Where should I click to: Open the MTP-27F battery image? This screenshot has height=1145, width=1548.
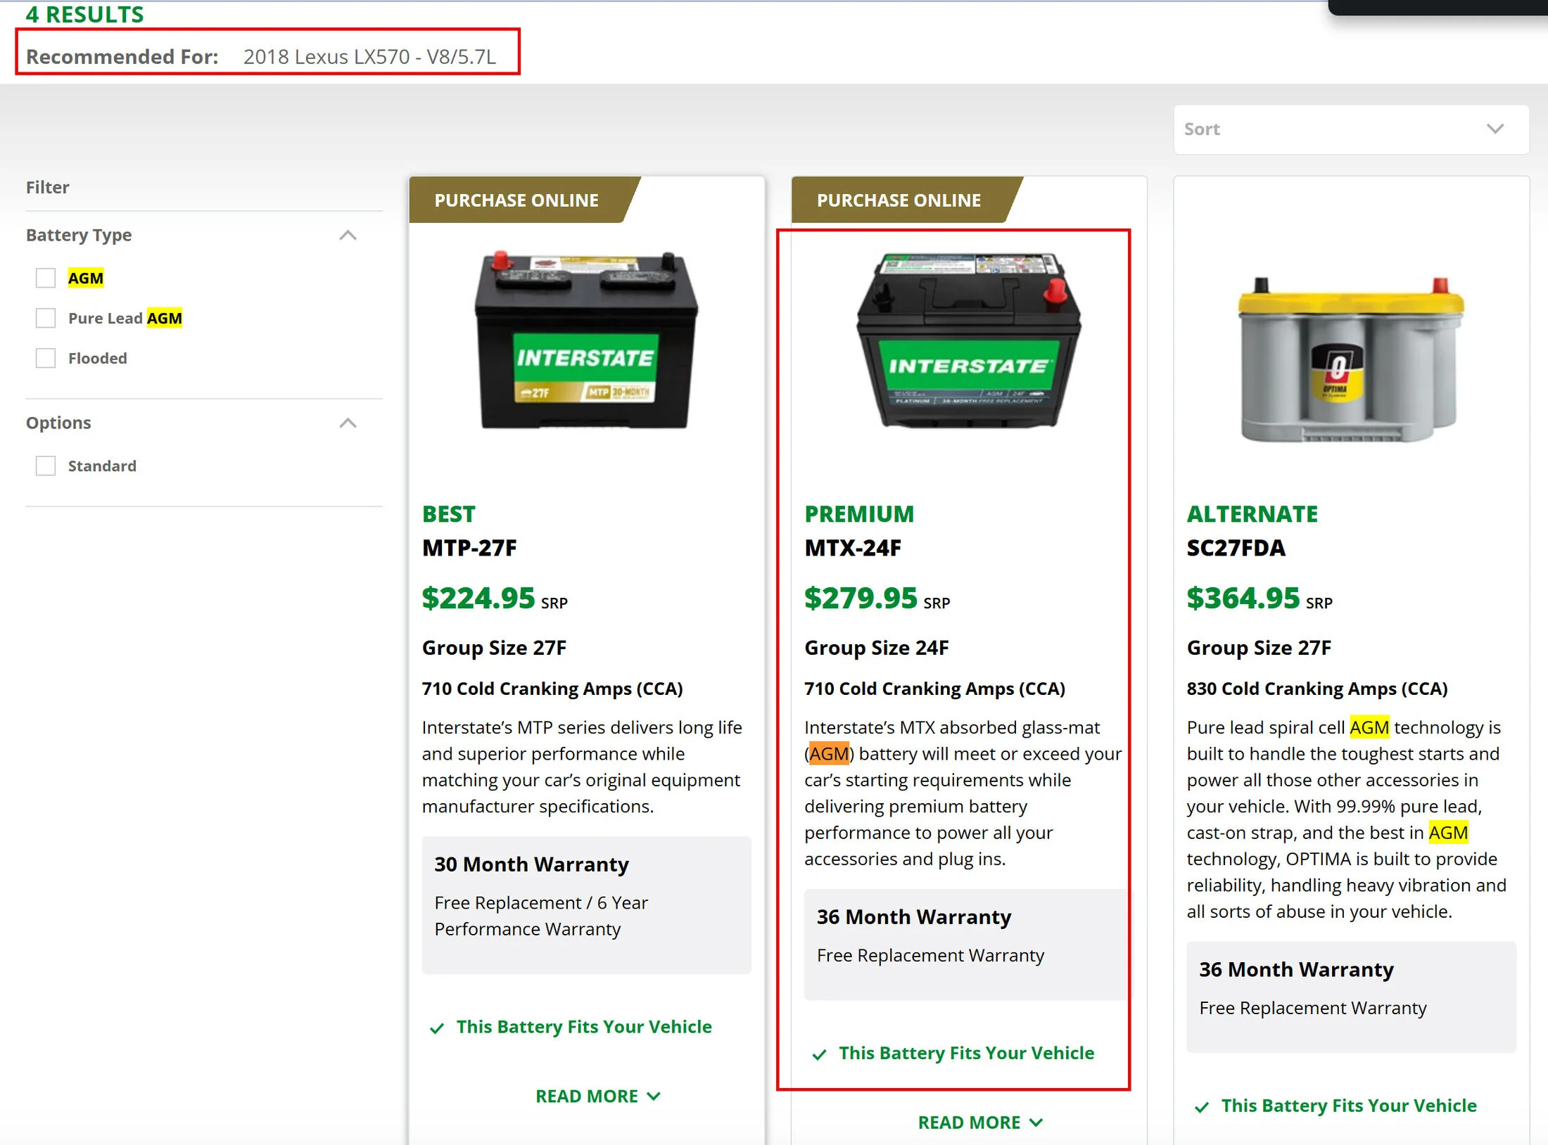(x=586, y=340)
